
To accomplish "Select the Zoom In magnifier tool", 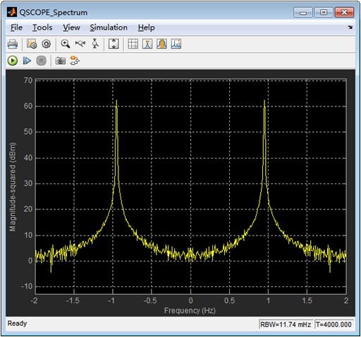I will pos(66,44).
